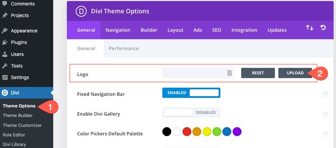Viewport: 336px width, 148px height.
Task: Open the SEO tab
Action: (216, 30)
